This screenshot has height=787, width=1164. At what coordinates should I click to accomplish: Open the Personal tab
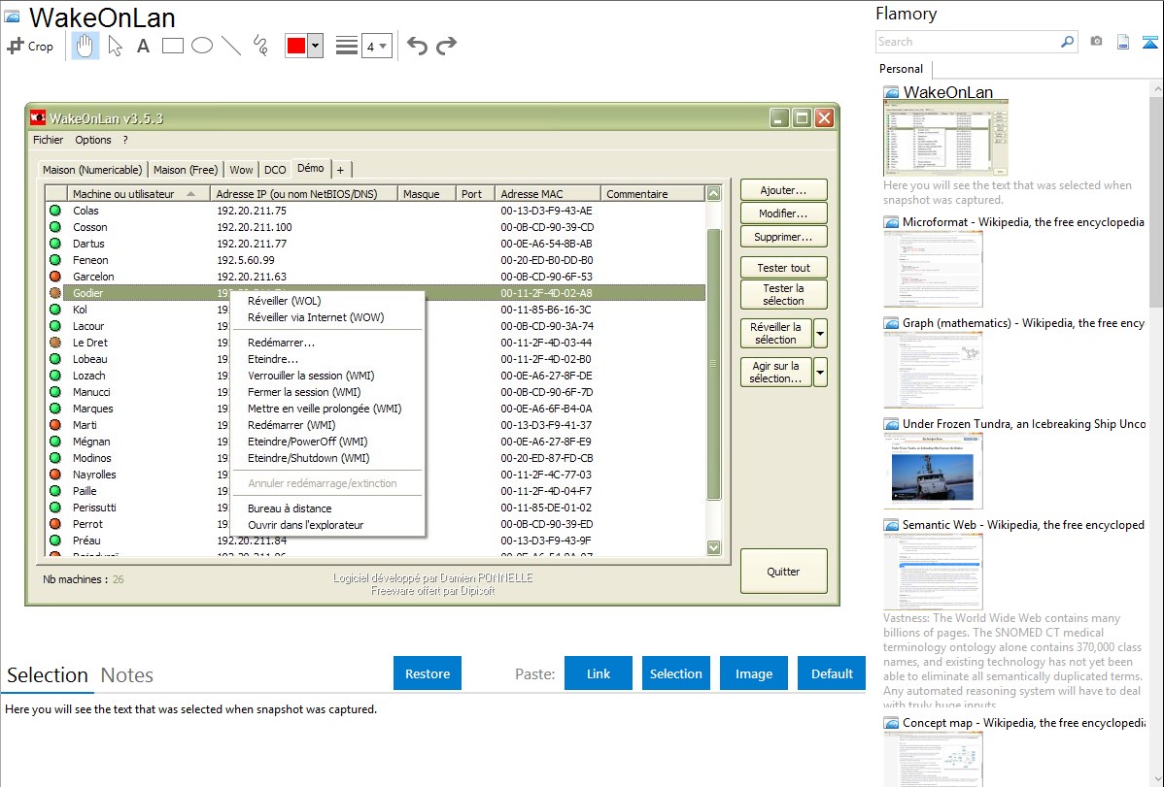click(x=901, y=69)
